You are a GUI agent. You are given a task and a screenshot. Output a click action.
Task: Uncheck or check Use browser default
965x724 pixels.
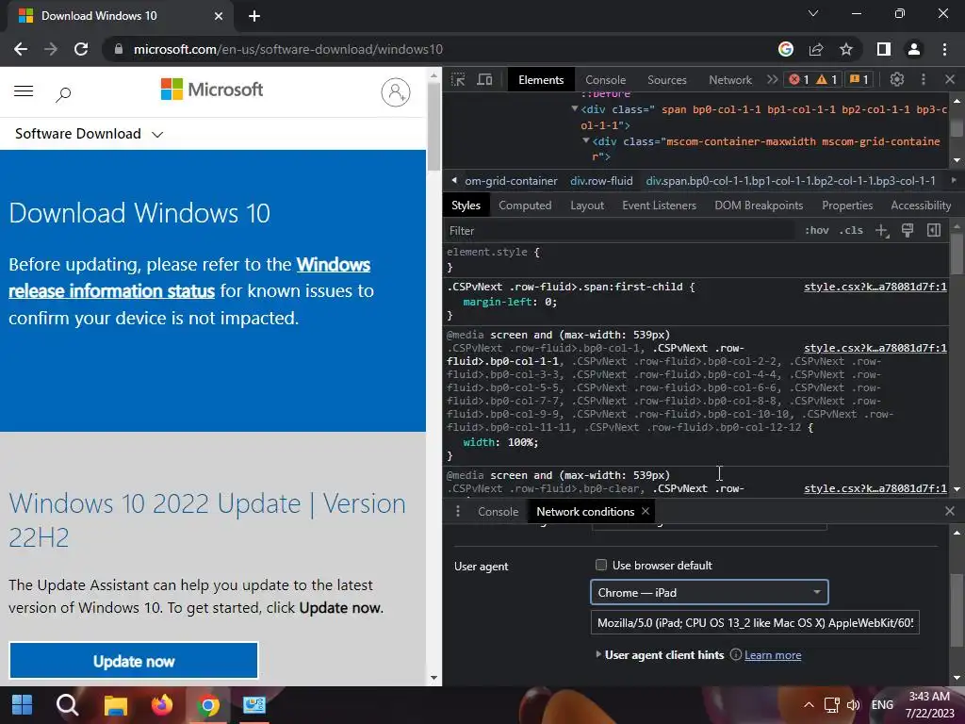point(601,565)
